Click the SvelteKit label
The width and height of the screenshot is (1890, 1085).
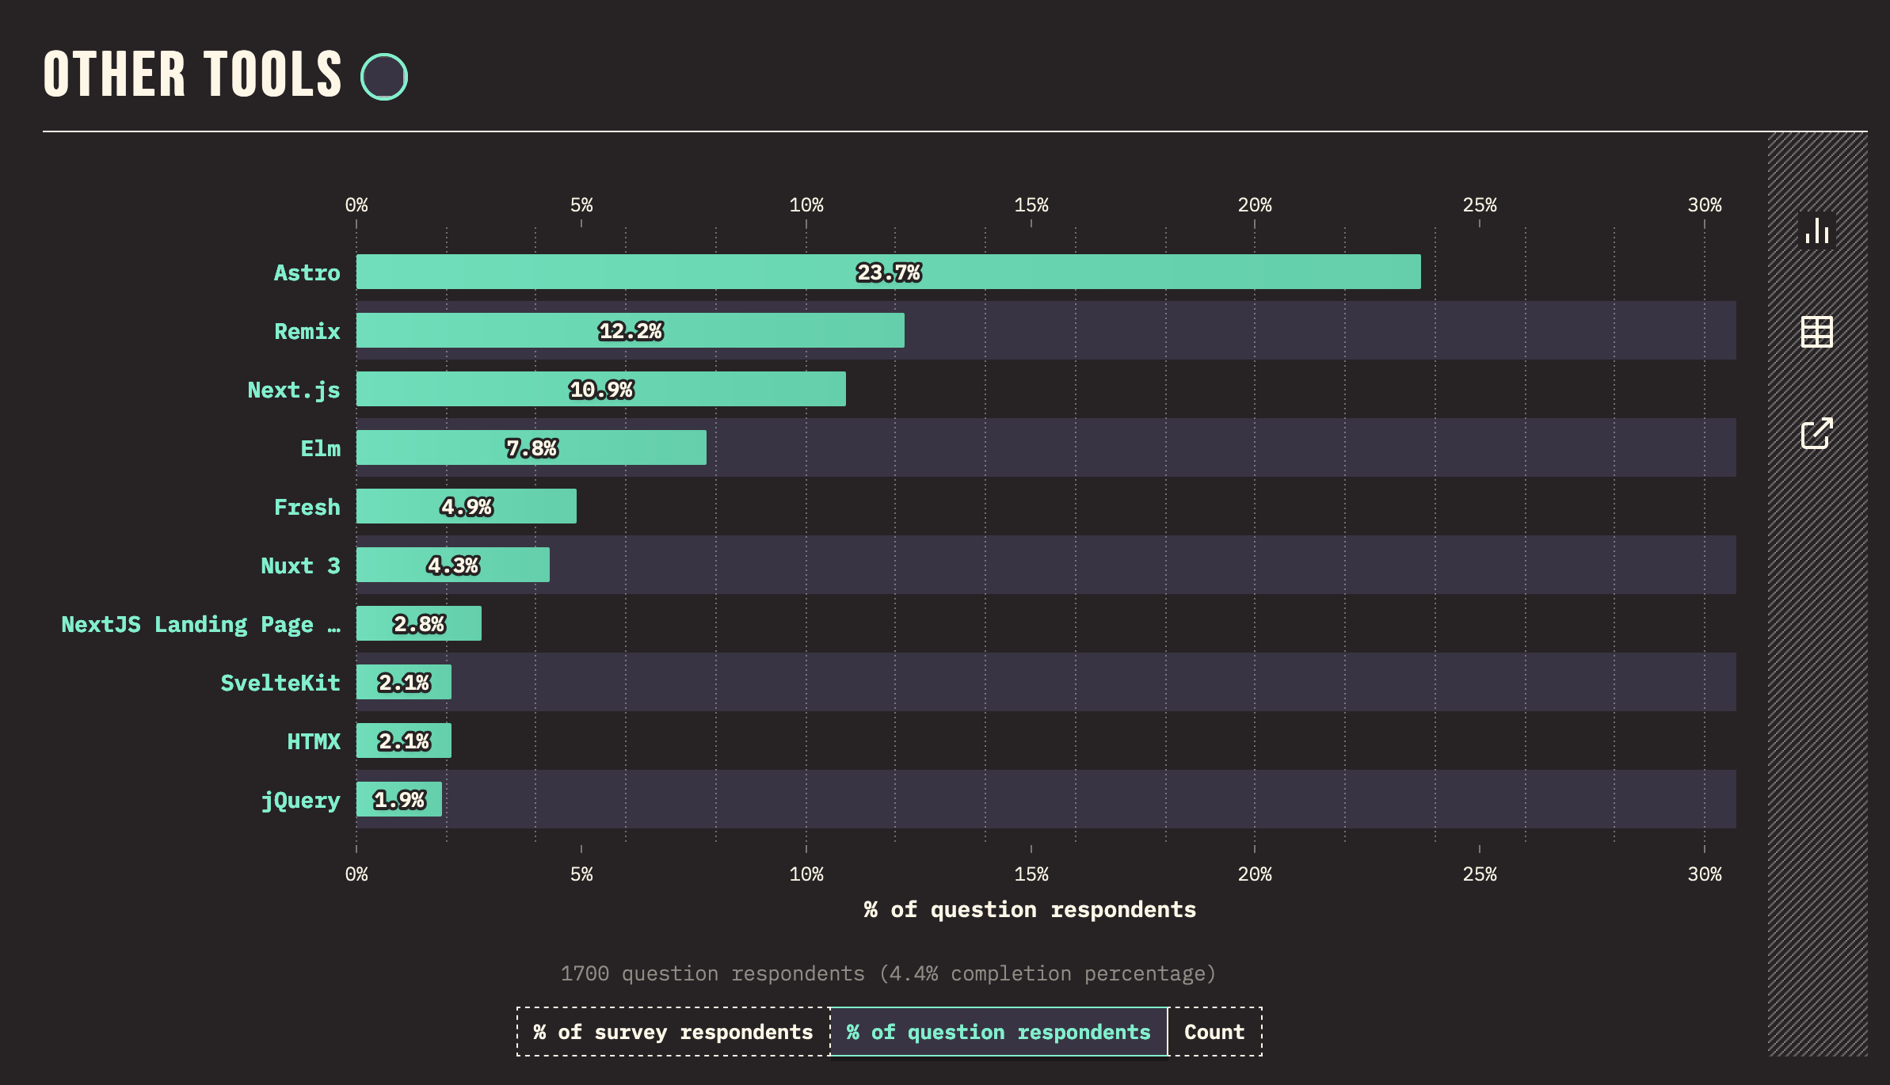coord(281,683)
